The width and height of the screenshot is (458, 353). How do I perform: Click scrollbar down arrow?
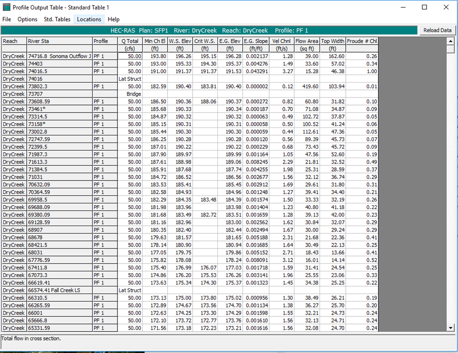[450, 328]
